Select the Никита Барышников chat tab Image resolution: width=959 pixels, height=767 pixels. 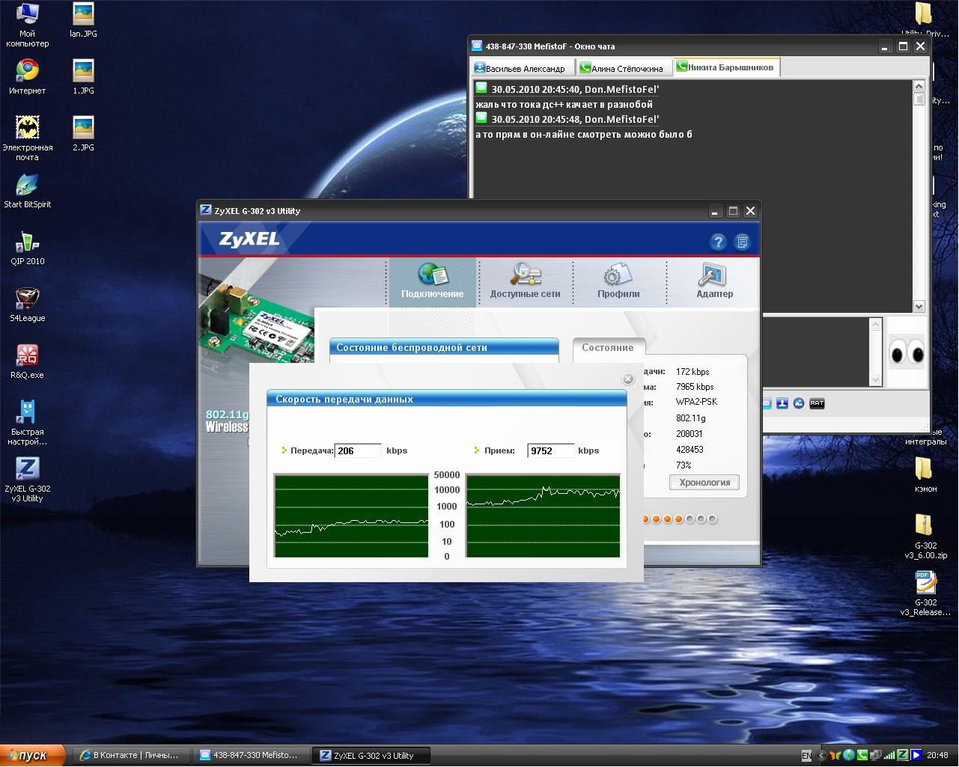coord(726,67)
